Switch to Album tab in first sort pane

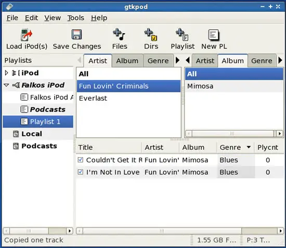click(127, 61)
